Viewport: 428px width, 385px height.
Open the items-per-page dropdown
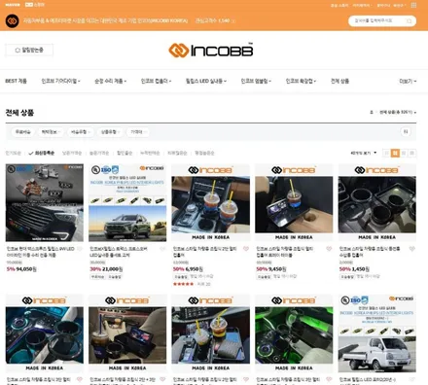point(364,153)
